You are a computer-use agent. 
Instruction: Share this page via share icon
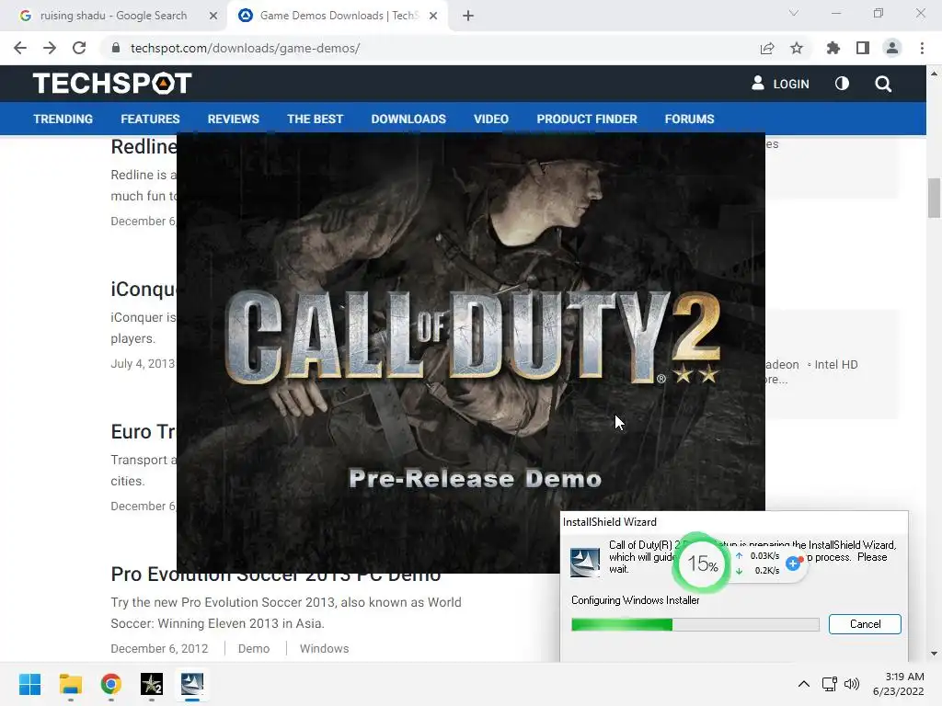pos(767,48)
